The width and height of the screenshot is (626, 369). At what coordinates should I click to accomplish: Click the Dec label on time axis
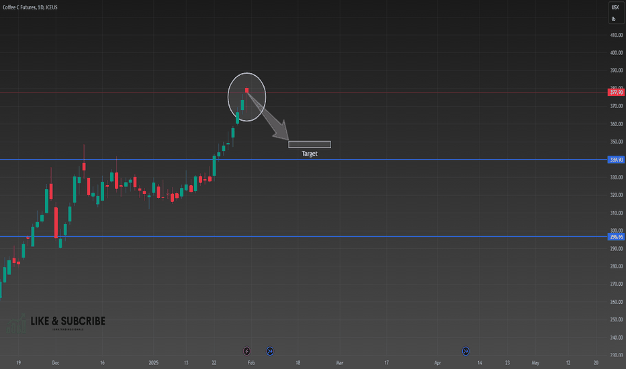pyautogui.click(x=56, y=362)
